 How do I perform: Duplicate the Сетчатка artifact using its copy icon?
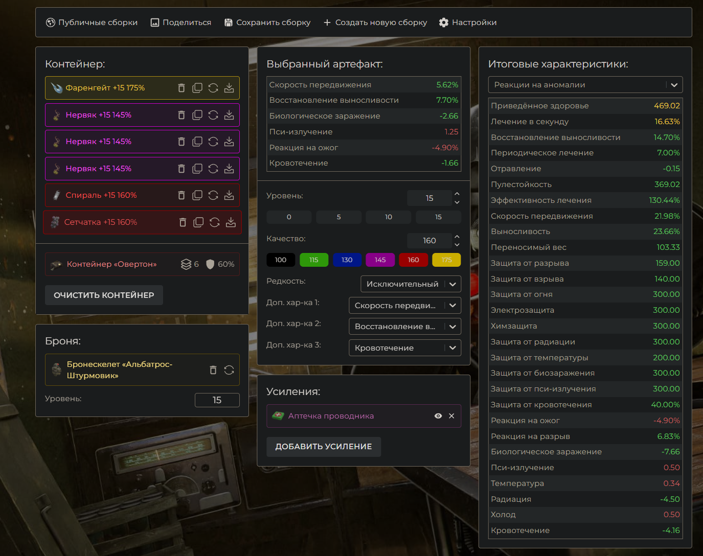tap(199, 222)
